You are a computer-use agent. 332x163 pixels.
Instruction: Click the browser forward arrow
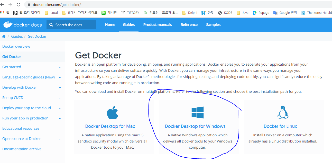(x=10, y=5)
